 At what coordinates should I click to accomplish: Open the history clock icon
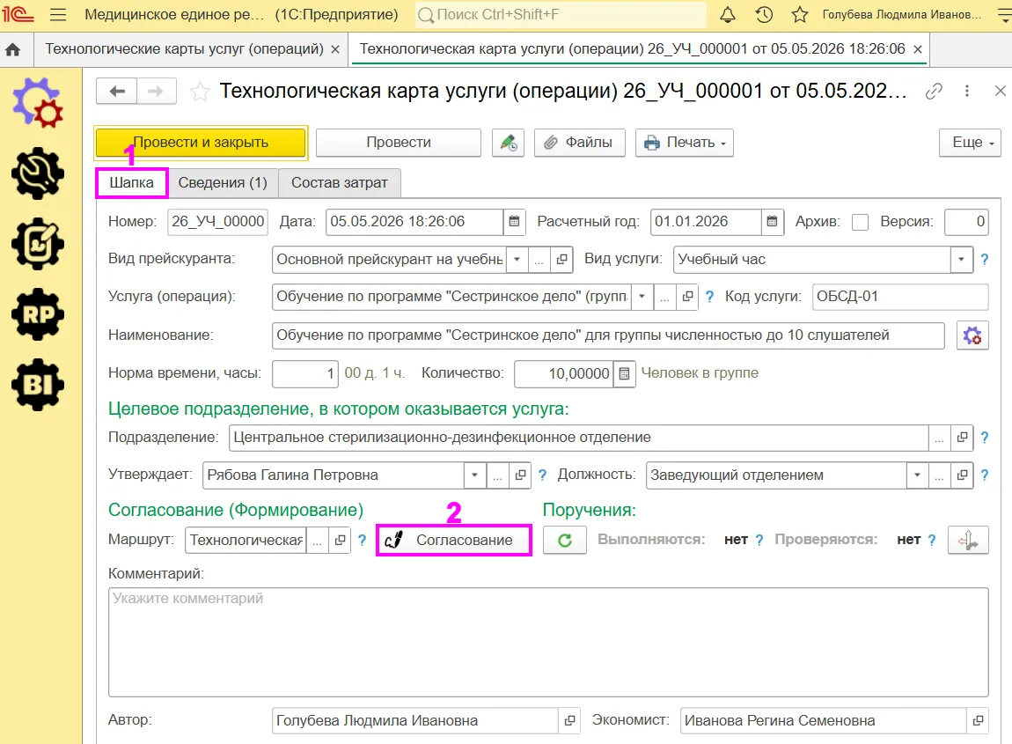pyautogui.click(x=764, y=14)
